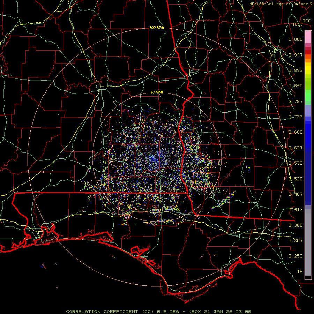Click the 1.000 scale value
This screenshot has width=314, height=314.
(x=296, y=39)
